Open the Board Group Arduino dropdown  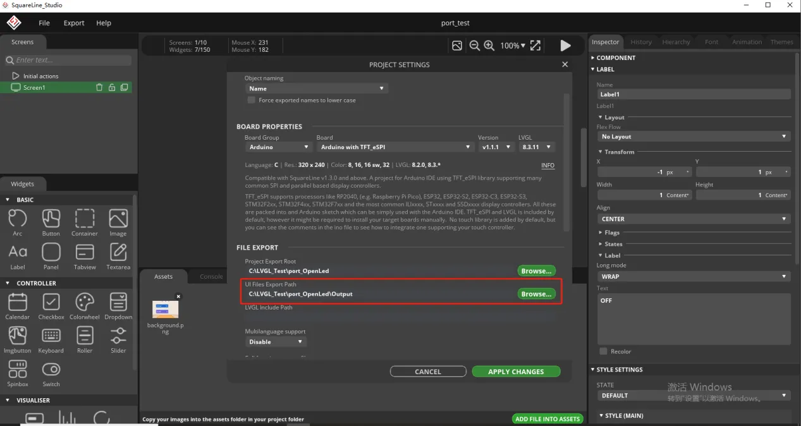pyautogui.click(x=278, y=147)
